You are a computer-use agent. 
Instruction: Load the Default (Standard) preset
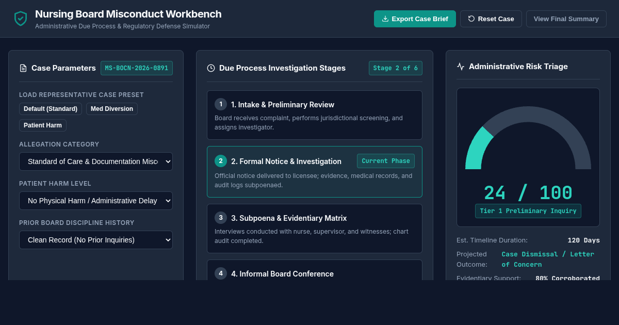(x=51, y=109)
